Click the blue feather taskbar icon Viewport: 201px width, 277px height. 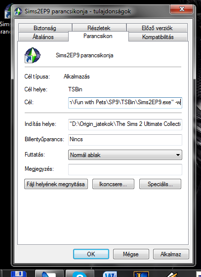[x=49, y=274]
